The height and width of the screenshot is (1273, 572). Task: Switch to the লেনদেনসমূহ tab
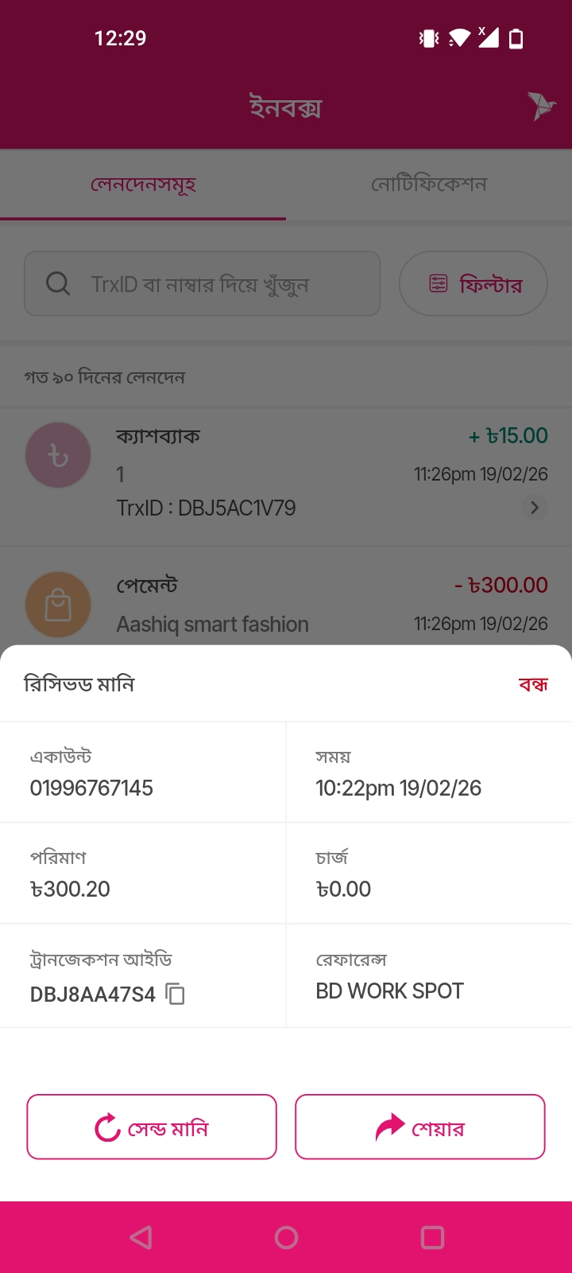pyautogui.click(x=143, y=185)
